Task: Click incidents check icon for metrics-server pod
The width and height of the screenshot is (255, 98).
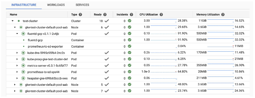Action: [129, 65]
